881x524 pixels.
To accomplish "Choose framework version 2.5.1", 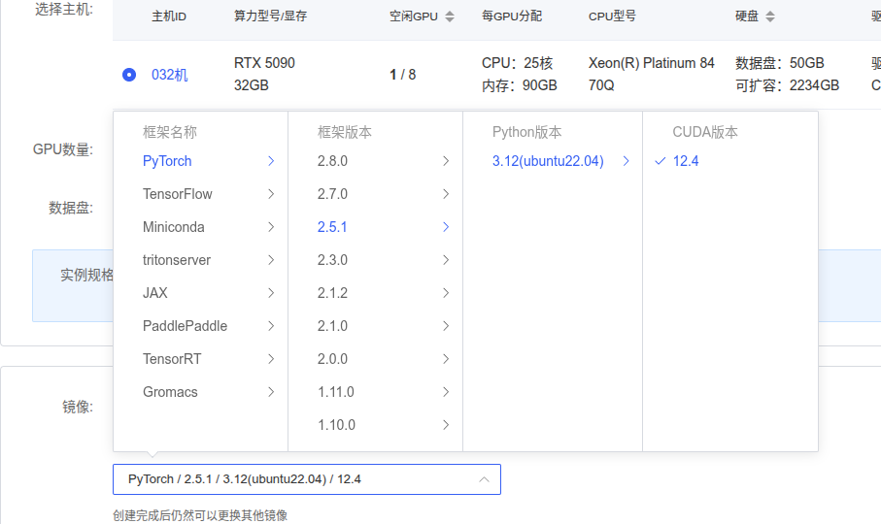I will tap(332, 227).
